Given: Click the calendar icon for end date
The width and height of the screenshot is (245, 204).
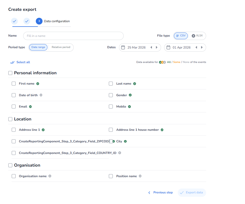Looking at the screenshot, I should click(x=168, y=47).
